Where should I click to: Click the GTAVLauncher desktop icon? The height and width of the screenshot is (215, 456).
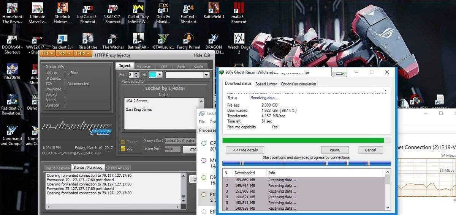[163, 42]
